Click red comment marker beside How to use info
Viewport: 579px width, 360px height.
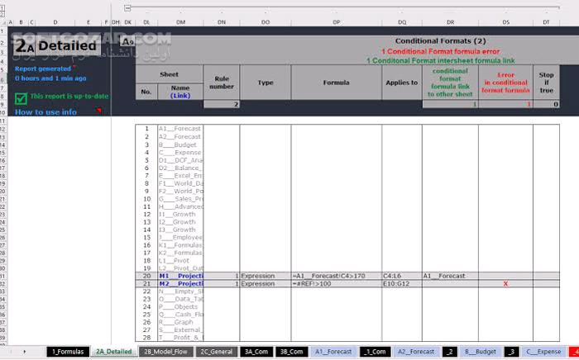coord(99,110)
